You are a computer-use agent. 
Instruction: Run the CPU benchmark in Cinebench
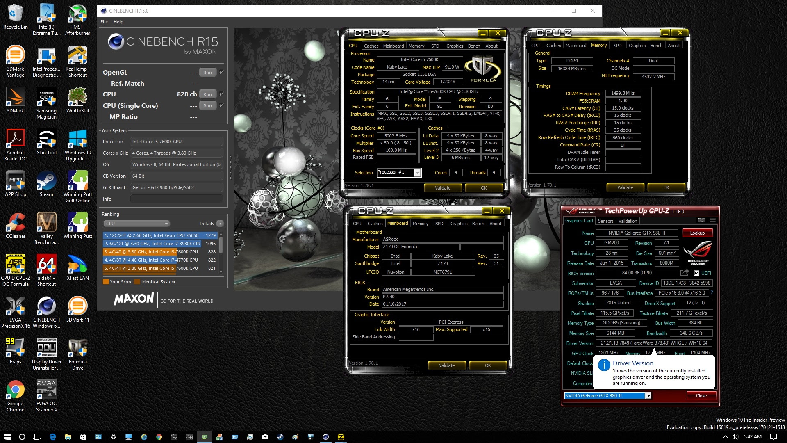click(x=207, y=94)
